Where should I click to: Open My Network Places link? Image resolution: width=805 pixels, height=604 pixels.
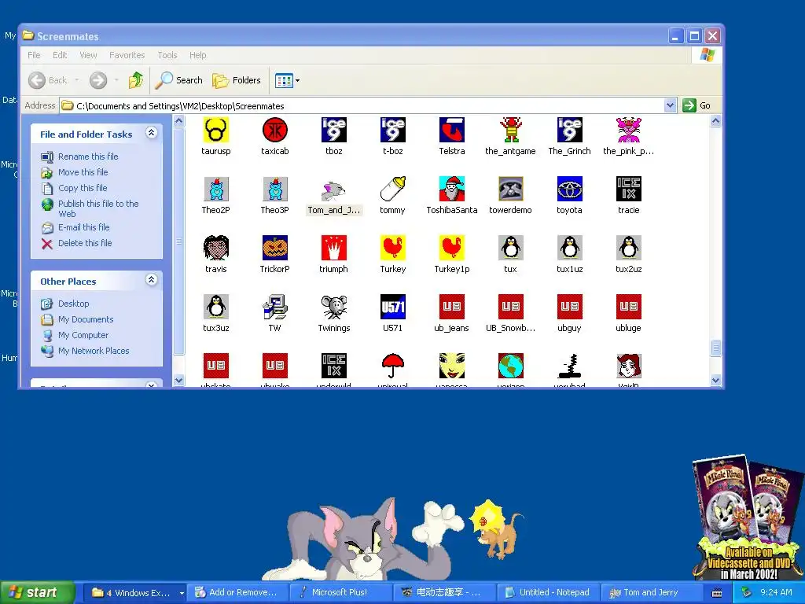point(94,351)
